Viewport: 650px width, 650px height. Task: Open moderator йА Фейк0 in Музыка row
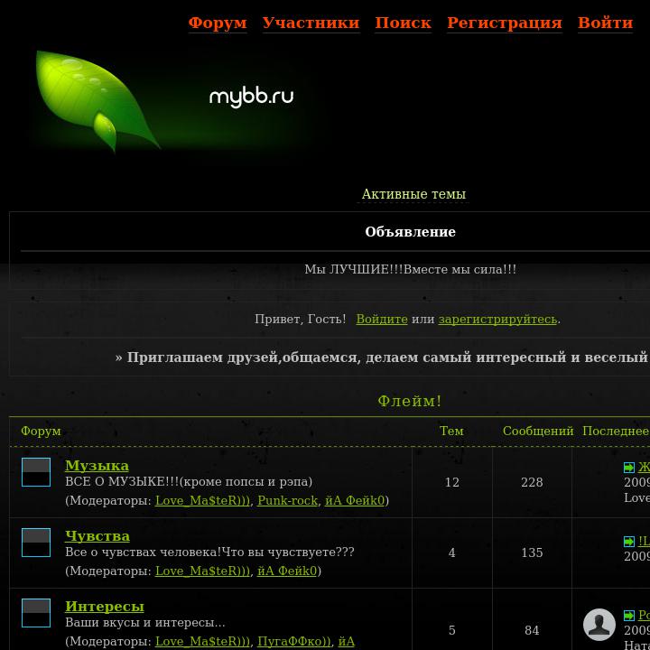pyautogui.click(x=355, y=500)
